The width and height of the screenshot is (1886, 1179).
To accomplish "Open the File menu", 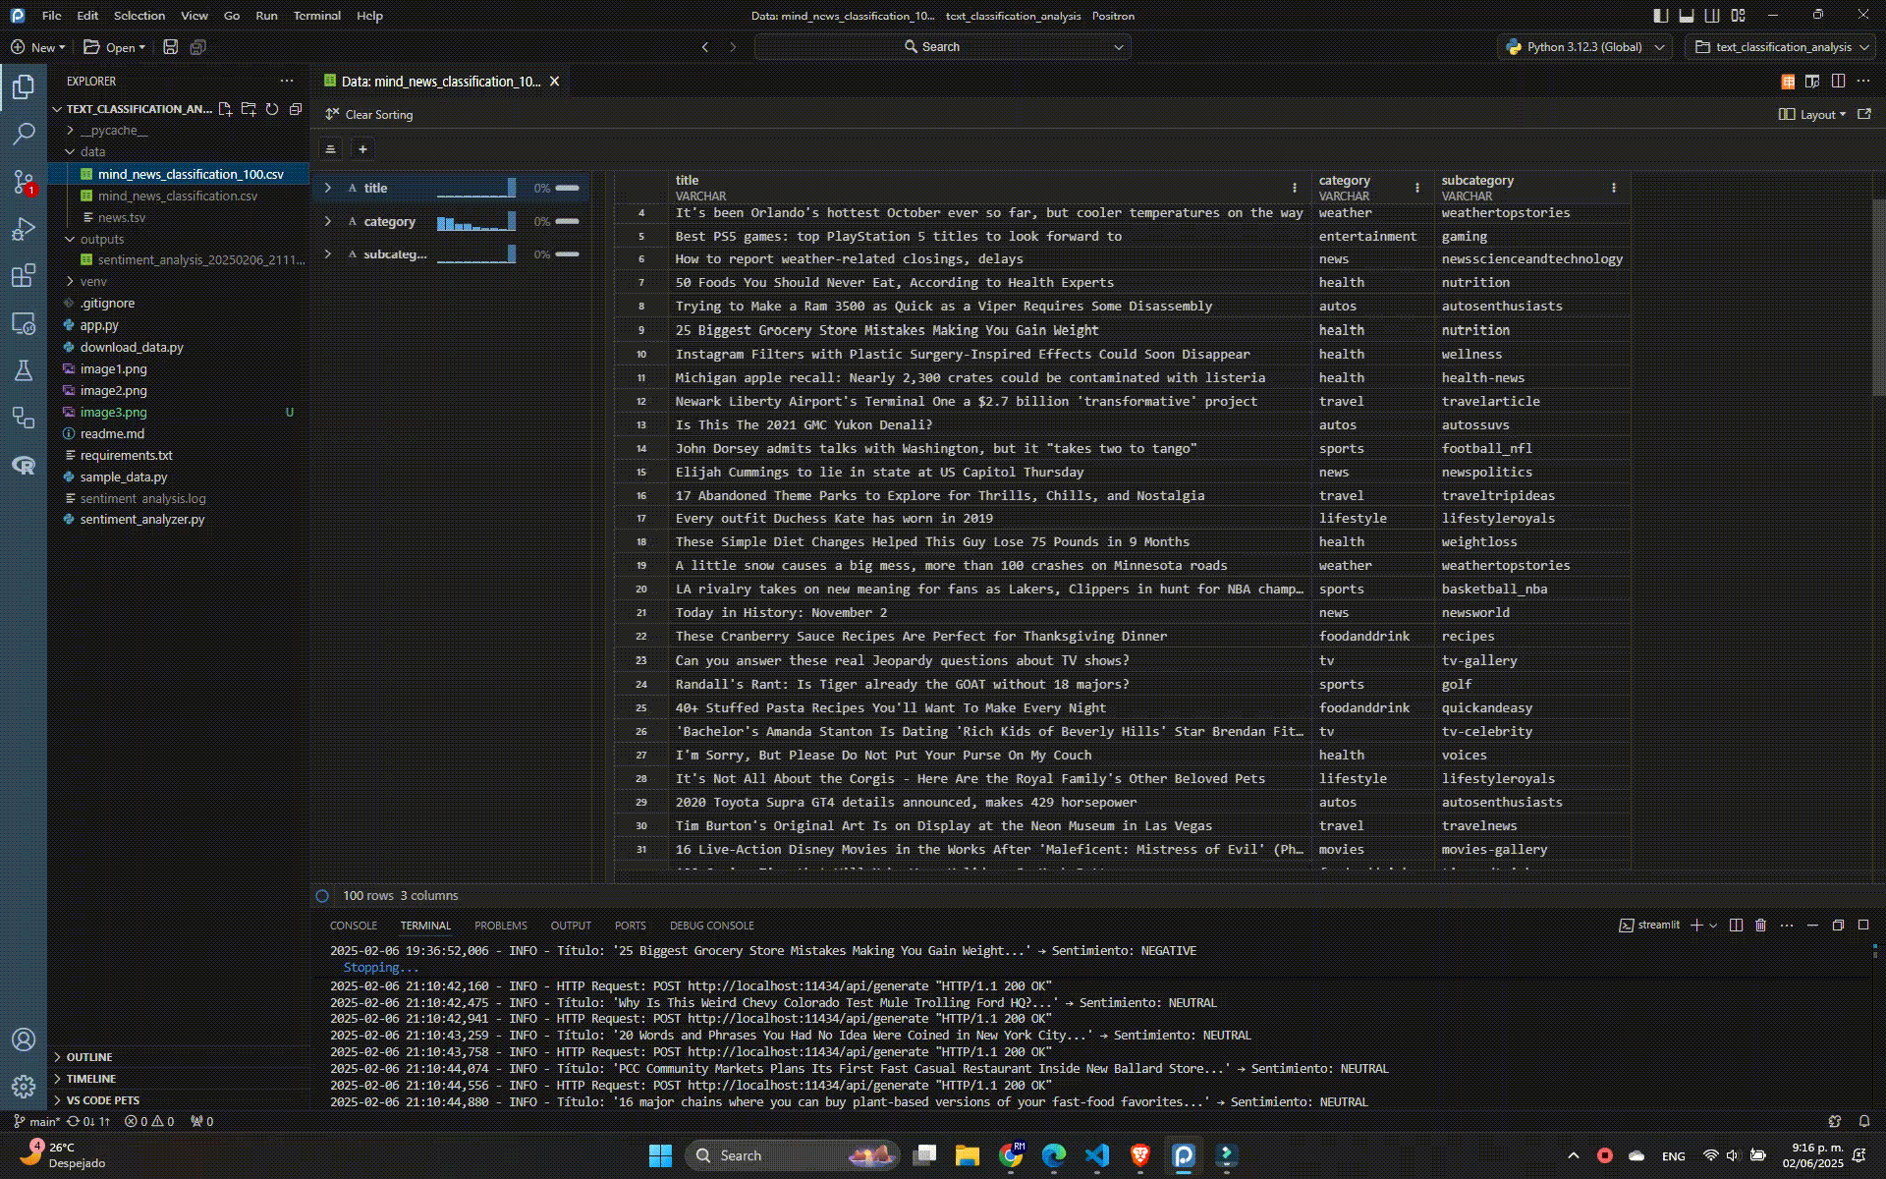I will 52,16.
